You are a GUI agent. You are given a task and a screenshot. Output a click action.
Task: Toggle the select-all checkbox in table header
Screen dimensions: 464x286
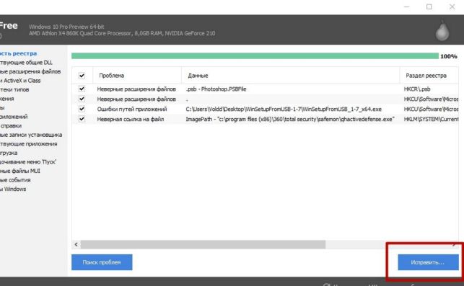click(82, 76)
